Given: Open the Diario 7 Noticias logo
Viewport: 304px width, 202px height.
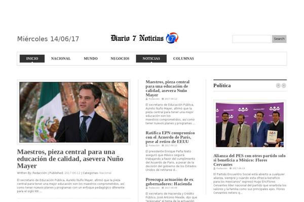Looking at the screenshot, I should [x=144, y=38].
